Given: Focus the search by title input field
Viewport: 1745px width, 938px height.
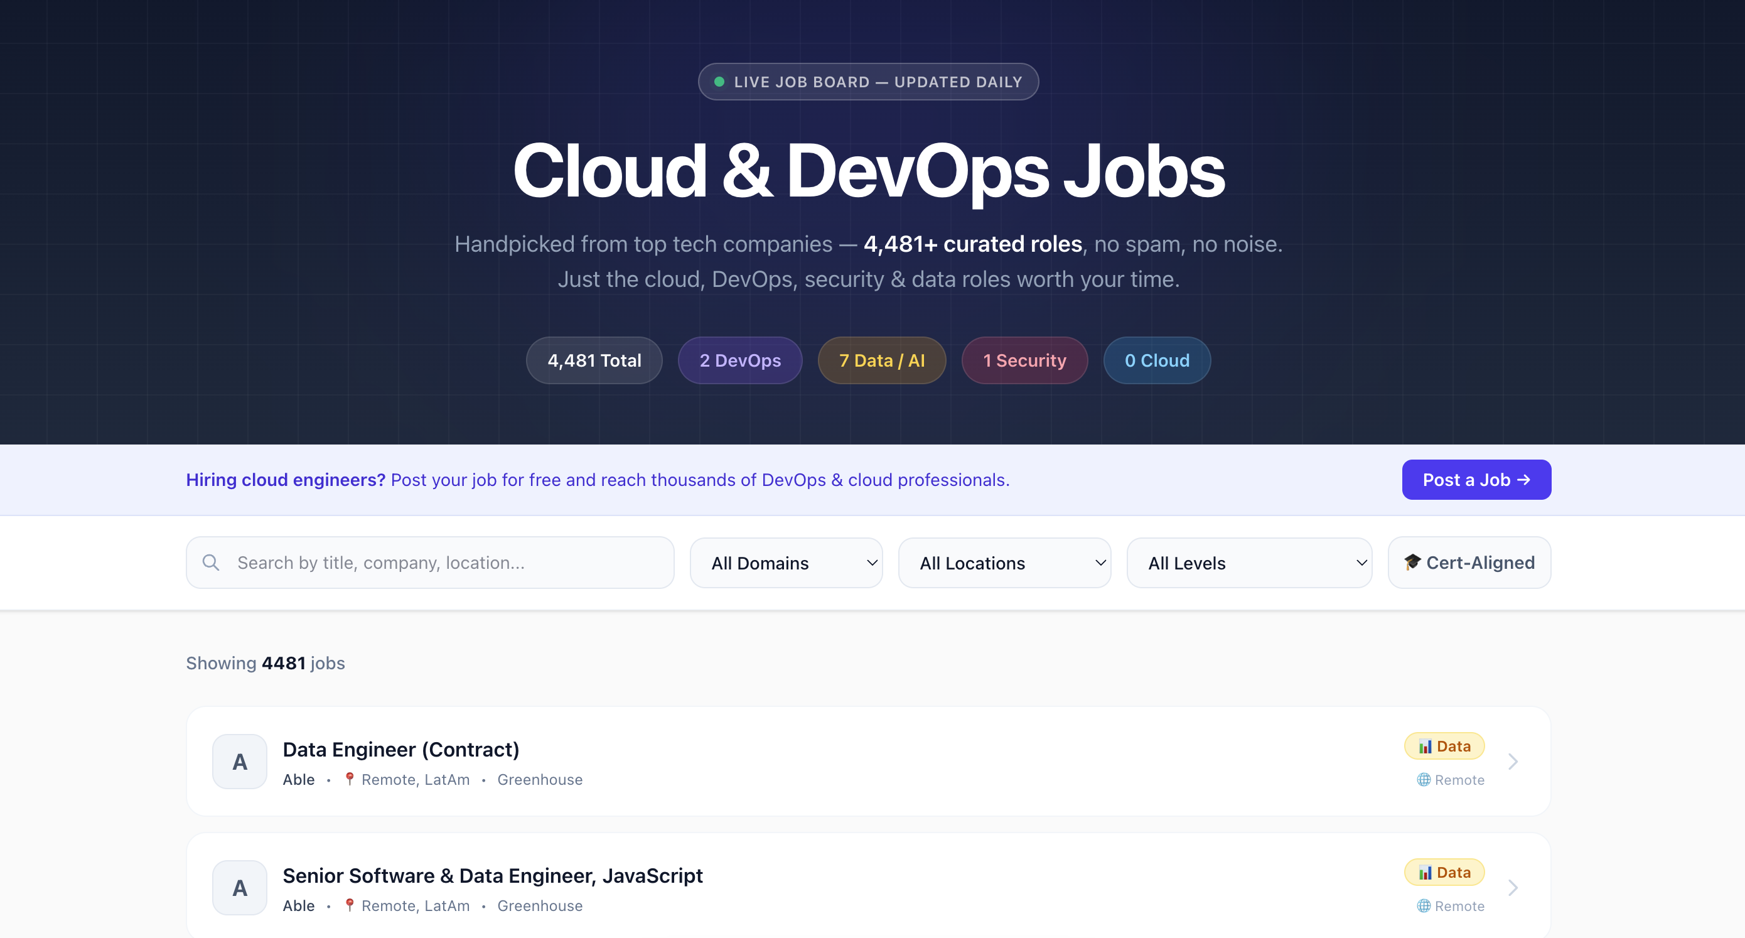Looking at the screenshot, I should pyautogui.click(x=447, y=563).
